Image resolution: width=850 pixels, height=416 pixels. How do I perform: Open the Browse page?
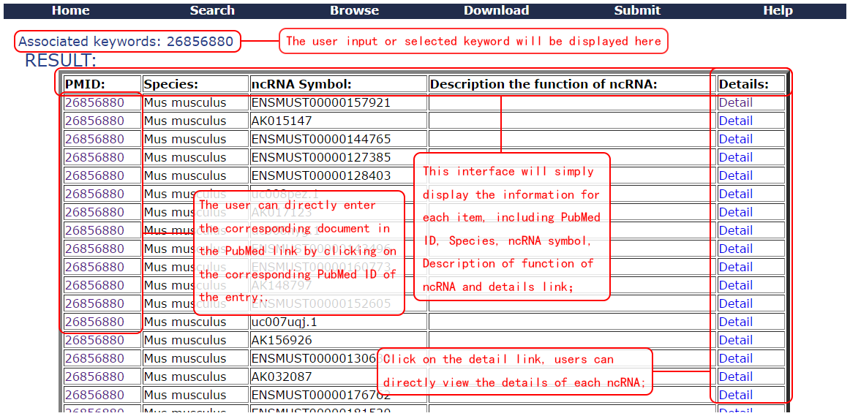click(x=354, y=10)
